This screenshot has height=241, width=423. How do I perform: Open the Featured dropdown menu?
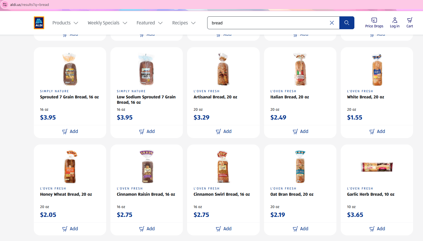pos(149,23)
